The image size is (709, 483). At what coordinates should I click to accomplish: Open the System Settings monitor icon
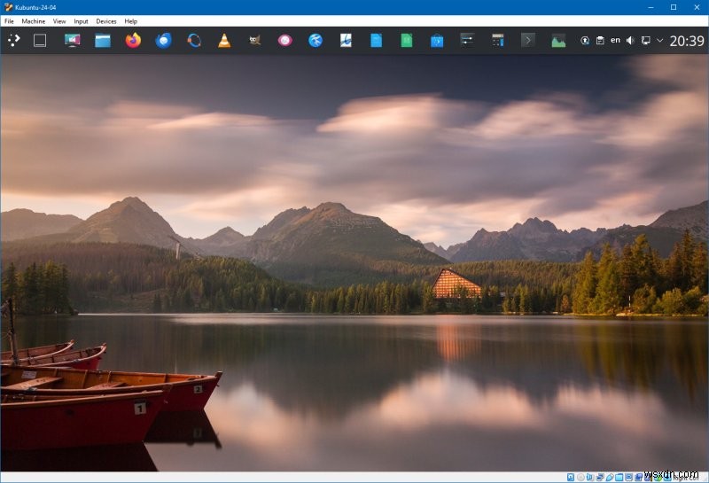click(73, 40)
